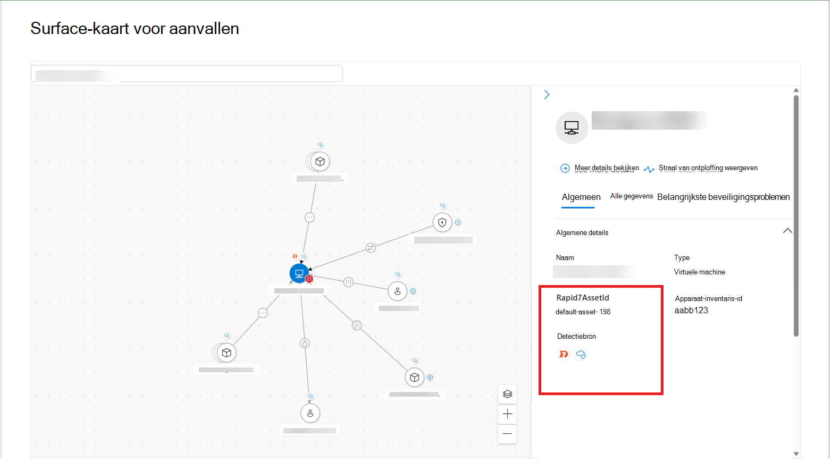Zoom out with the minus button

(x=507, y=434)
